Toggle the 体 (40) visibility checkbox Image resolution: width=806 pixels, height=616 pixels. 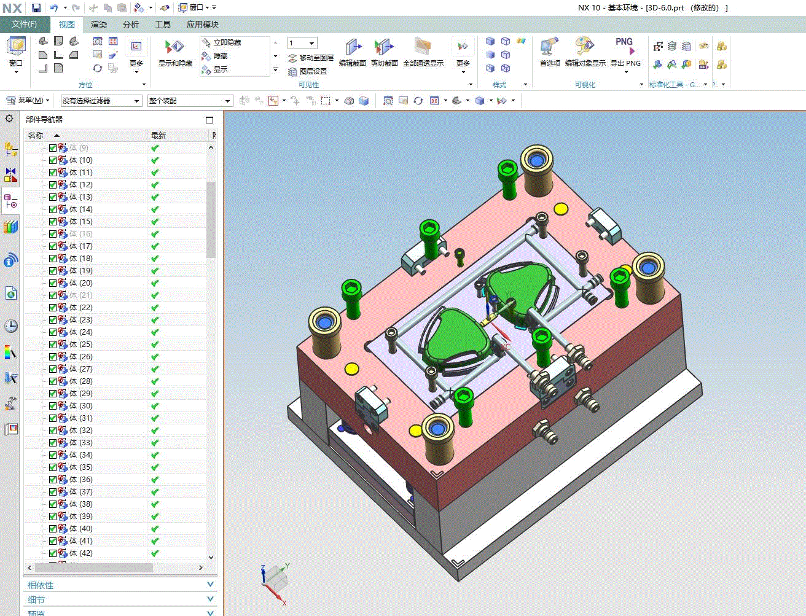click(x=53, y=529)
